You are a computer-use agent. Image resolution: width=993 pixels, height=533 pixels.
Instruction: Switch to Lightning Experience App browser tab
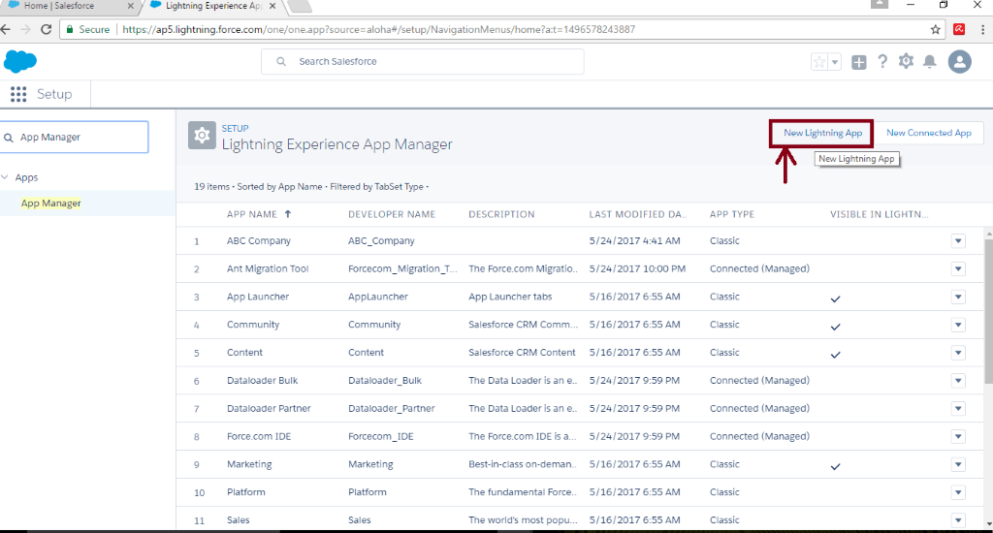[213, 6]
